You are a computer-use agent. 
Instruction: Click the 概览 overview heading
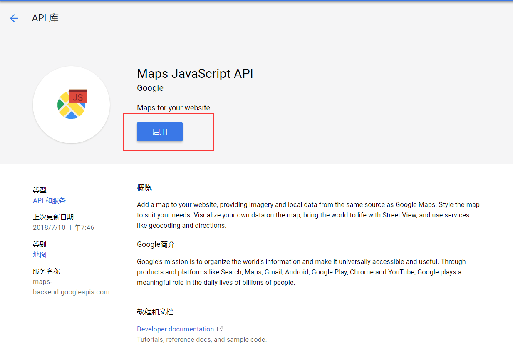point(144,187)
